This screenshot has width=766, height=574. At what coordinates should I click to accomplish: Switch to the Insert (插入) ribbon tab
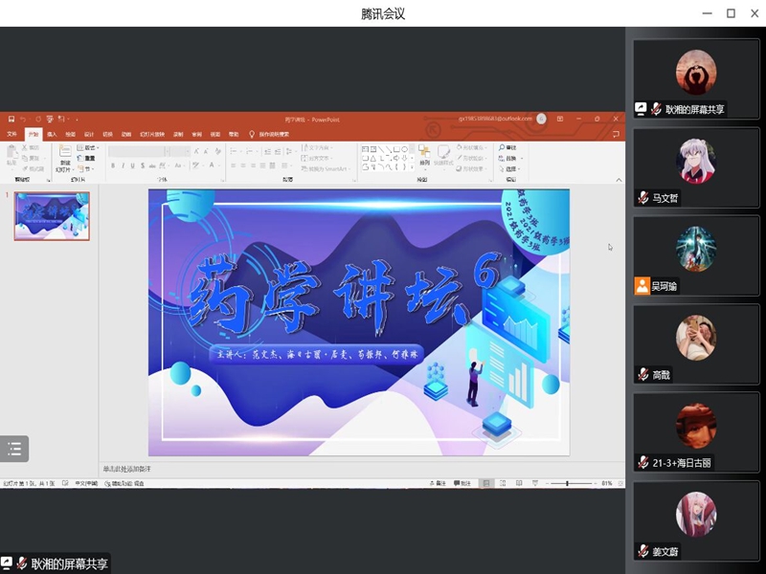(52, 134)
